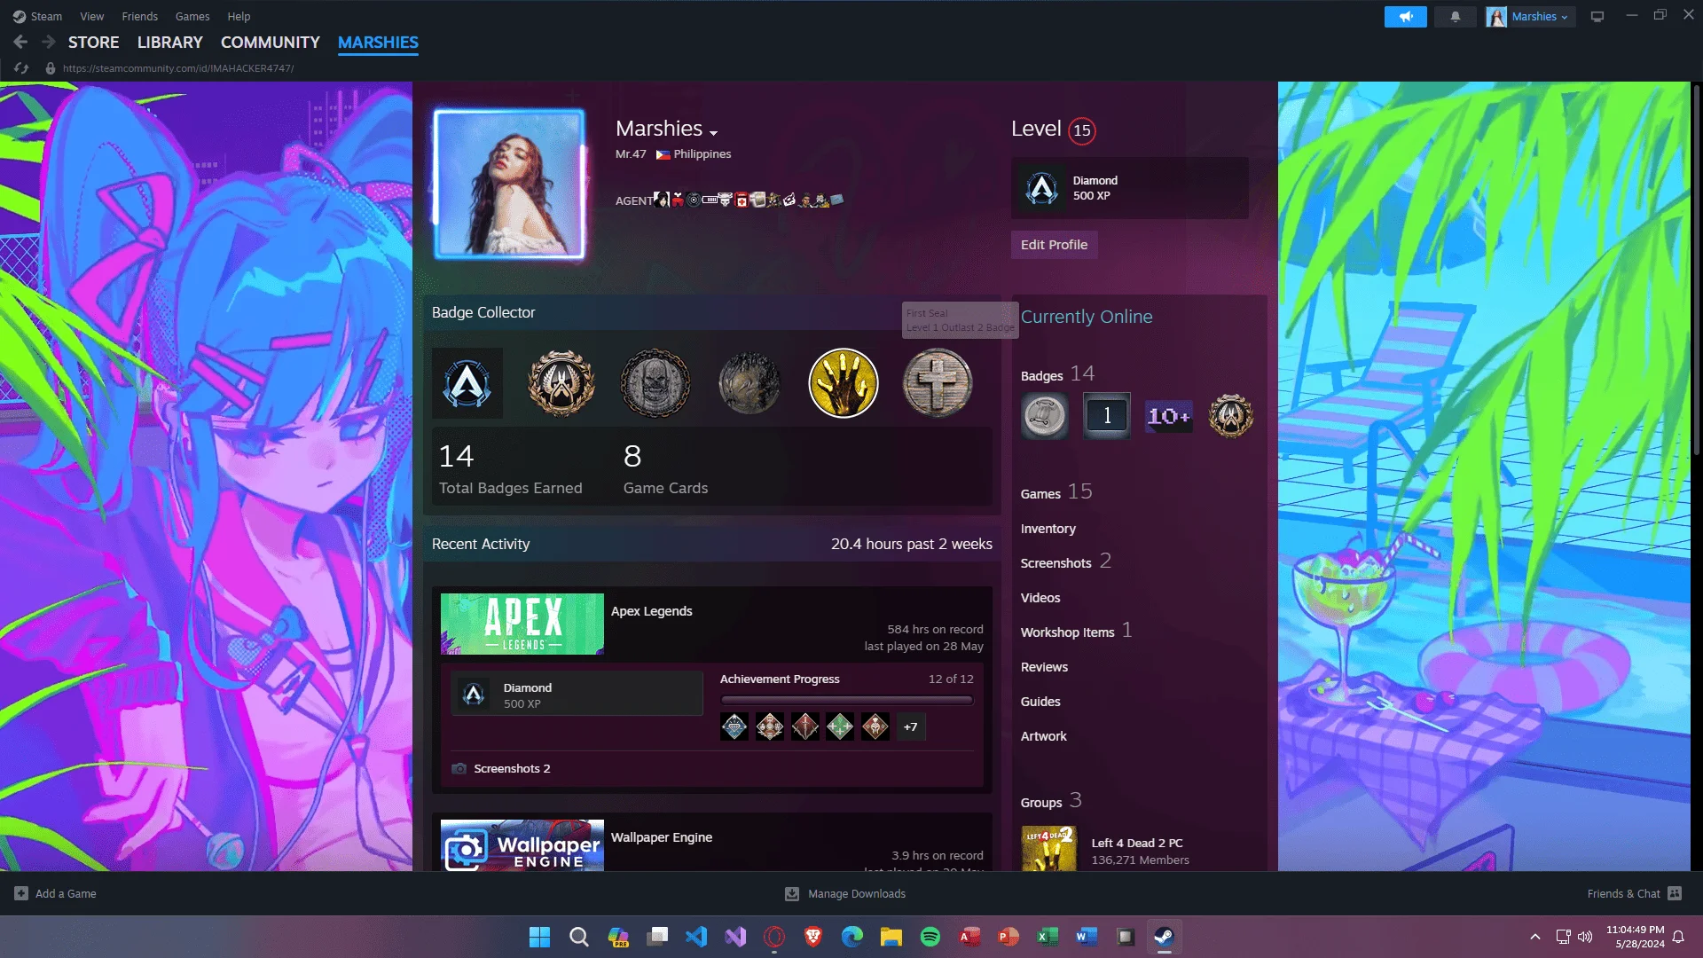
Task: Open Spotify from the taskbar
Action: coord(930,937)
